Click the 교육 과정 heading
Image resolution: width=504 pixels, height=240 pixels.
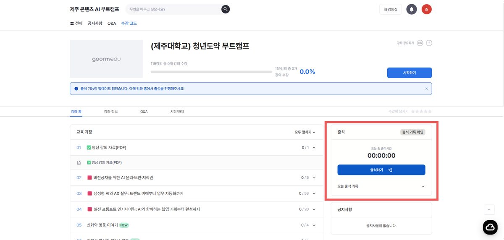(84, 132)
